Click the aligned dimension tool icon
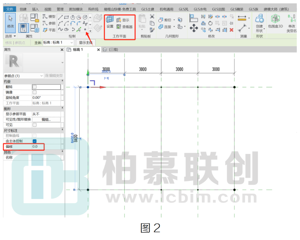 coord(242,28)
